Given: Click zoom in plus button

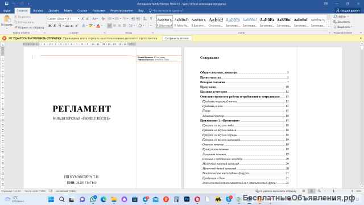Looking at the screenshot, I should coord(352,191).
